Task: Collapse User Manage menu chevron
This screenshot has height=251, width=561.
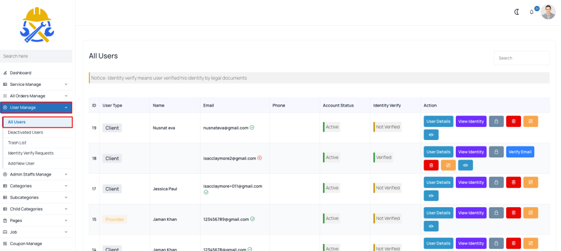Action: tap(66, 108)
